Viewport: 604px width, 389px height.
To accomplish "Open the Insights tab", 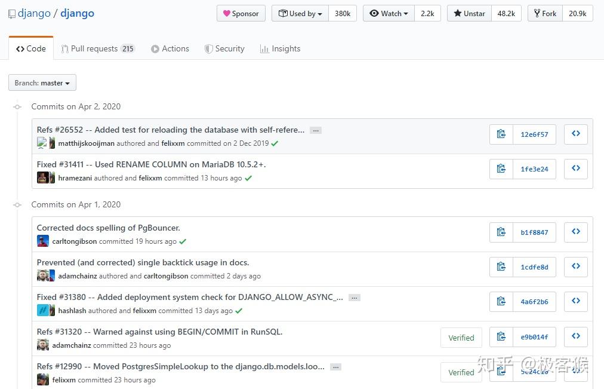I will point(280,49).
